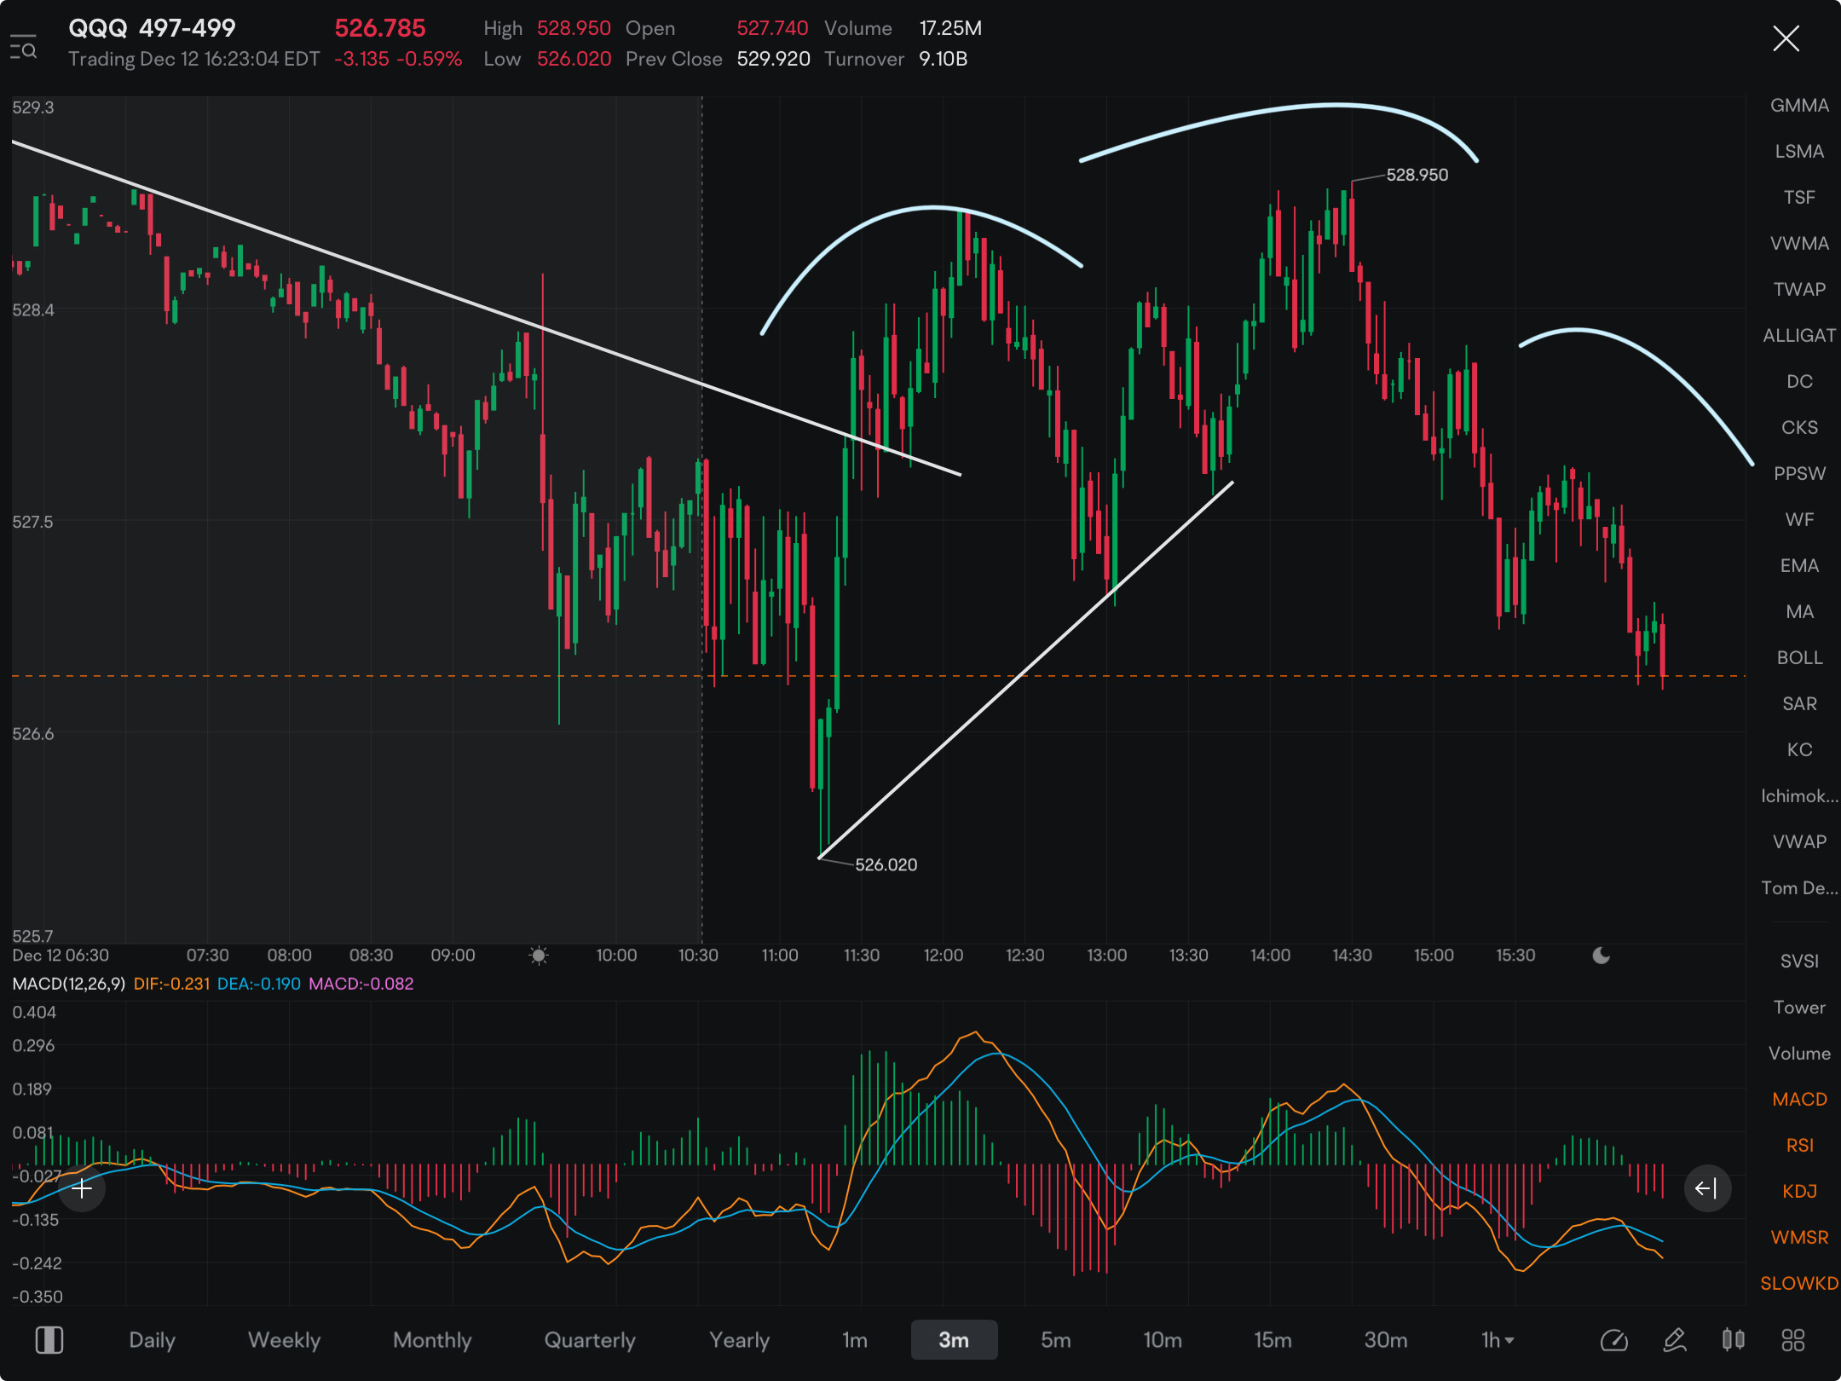Enable the ALLIGAT indicator
The height and width of the screenshot is (1381, 1841).
pyautogui.click(x=1799, y=336)
